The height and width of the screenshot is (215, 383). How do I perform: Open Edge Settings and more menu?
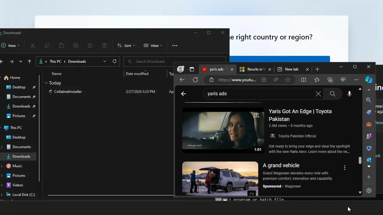coord(356,80)
